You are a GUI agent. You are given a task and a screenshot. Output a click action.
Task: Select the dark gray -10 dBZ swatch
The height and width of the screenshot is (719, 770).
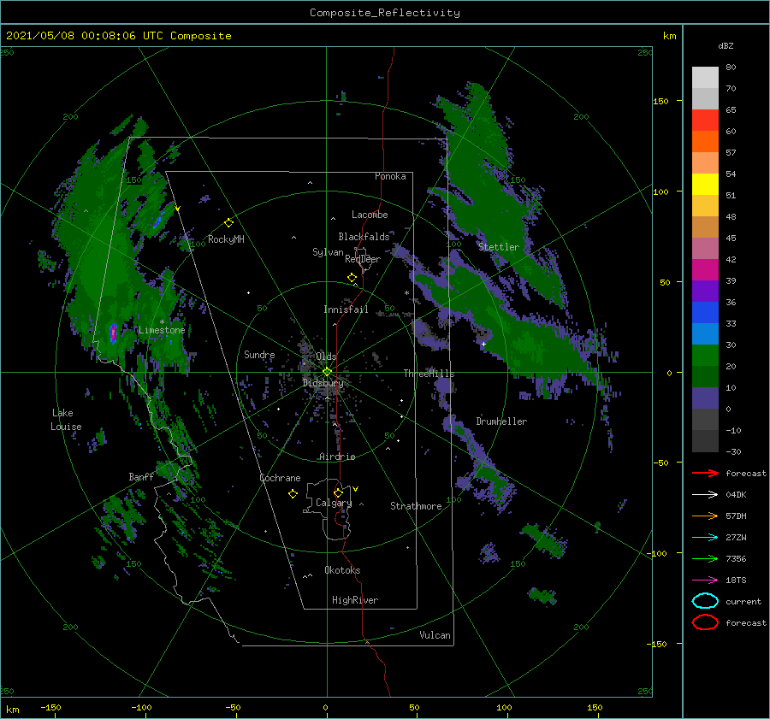[x=705, y=441]
